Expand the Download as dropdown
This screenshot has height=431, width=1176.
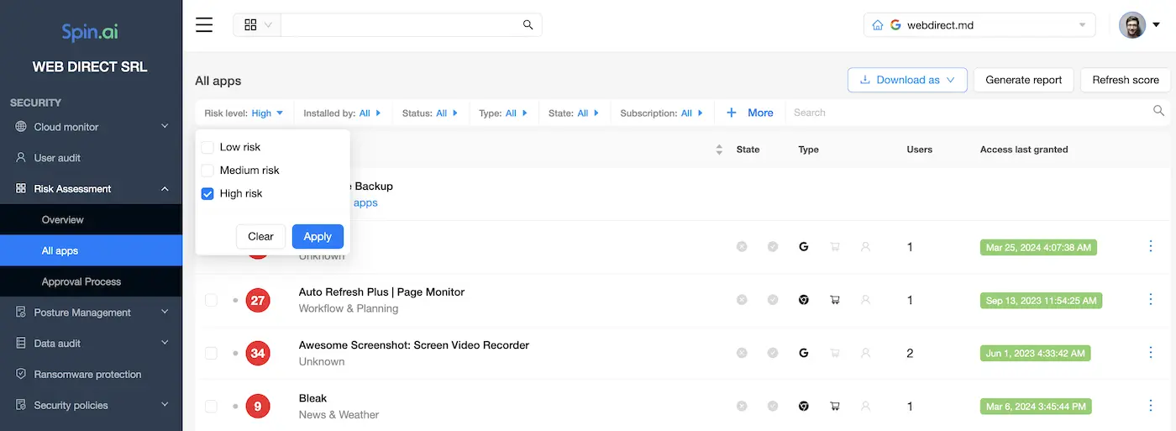pyautogui.click(x=907, y=80)
